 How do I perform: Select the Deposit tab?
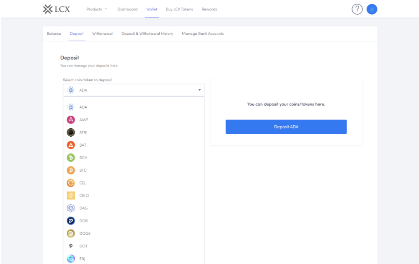(77, 34)
